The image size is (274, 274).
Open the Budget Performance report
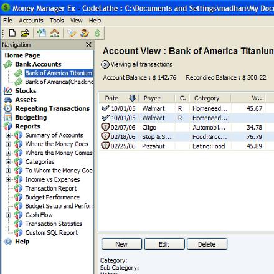[x=52, y=197]
